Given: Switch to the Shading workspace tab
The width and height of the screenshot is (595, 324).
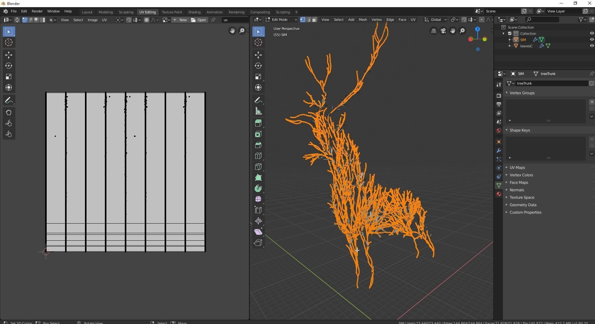Looking at the screenshot, I should coord(194,12).
